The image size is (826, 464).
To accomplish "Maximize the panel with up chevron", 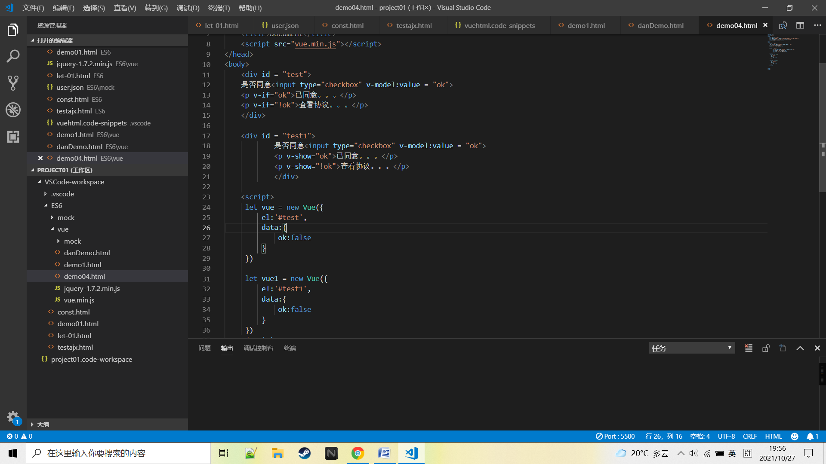I will pyautogui.click(x=800, y=348).
